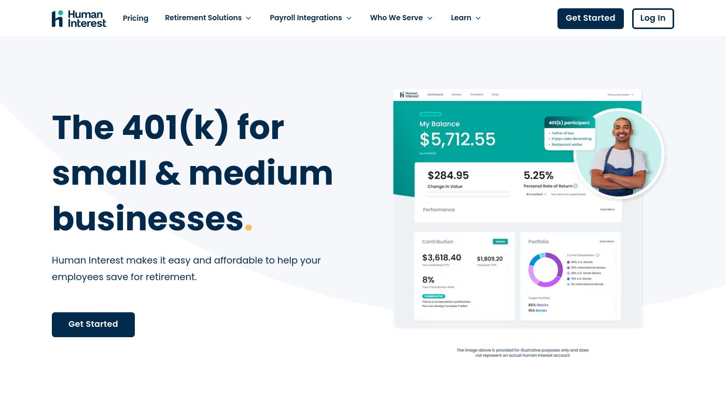Expand the Retirement Solutions menu
The width and height of the screenshot is (726, 415).
click(208, 18)
